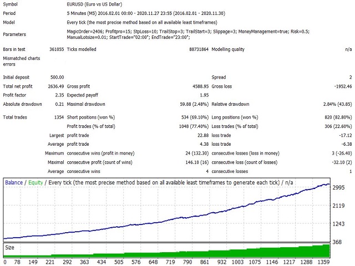Click the Ticks modelled value 88731864
355x266 pixels.
click(199, 49)
